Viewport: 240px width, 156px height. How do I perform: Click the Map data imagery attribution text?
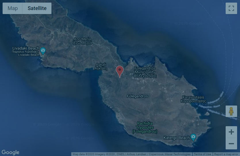click(131, 154)
